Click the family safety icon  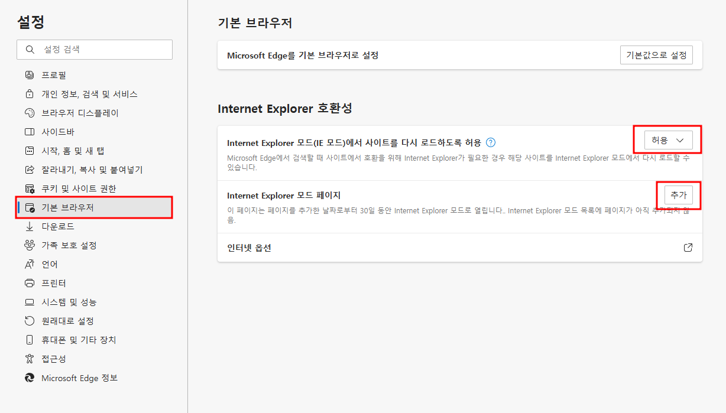(30, 245)
